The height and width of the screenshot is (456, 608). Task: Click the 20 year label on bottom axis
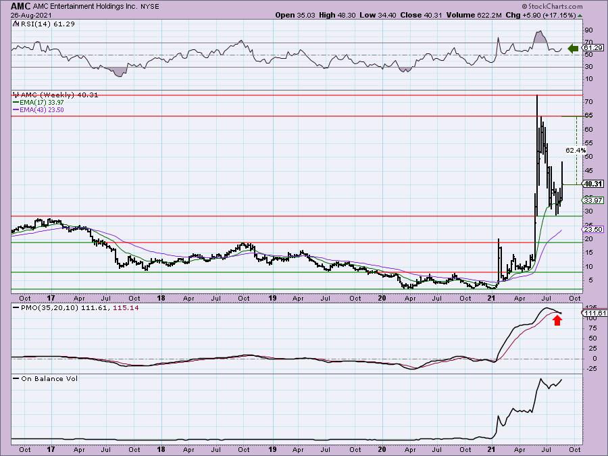click(x=382, y=449)
